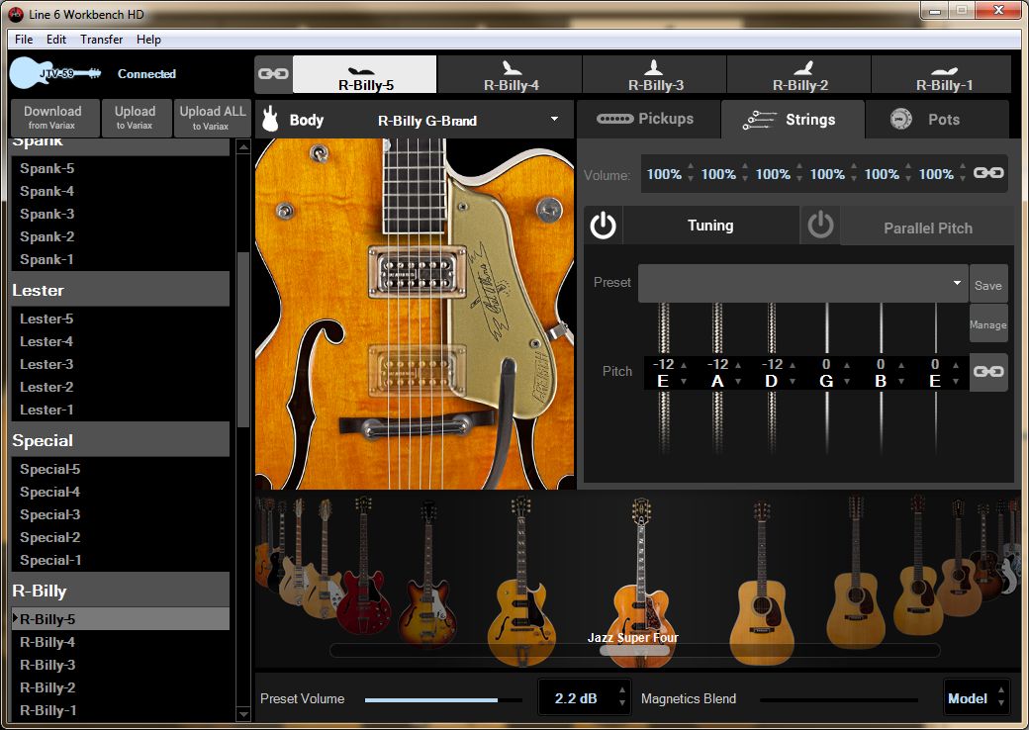
Task: Select the Spank-3 preset
Action: click(x=121, y=214)
